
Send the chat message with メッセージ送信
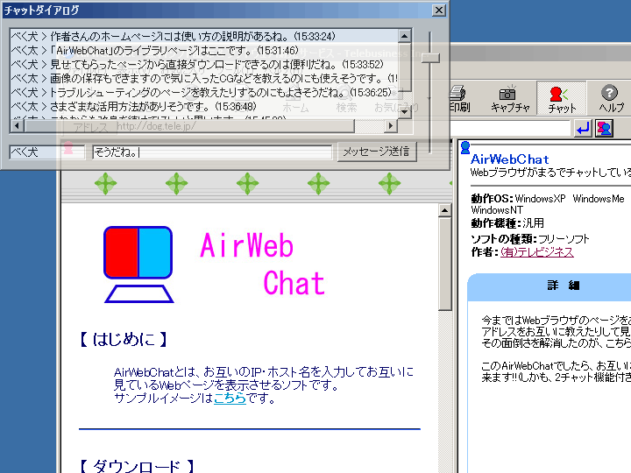coord(376,152)
